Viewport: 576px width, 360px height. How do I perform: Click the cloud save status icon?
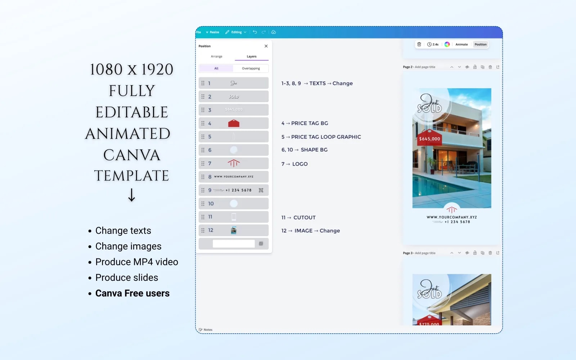(274, 32)
